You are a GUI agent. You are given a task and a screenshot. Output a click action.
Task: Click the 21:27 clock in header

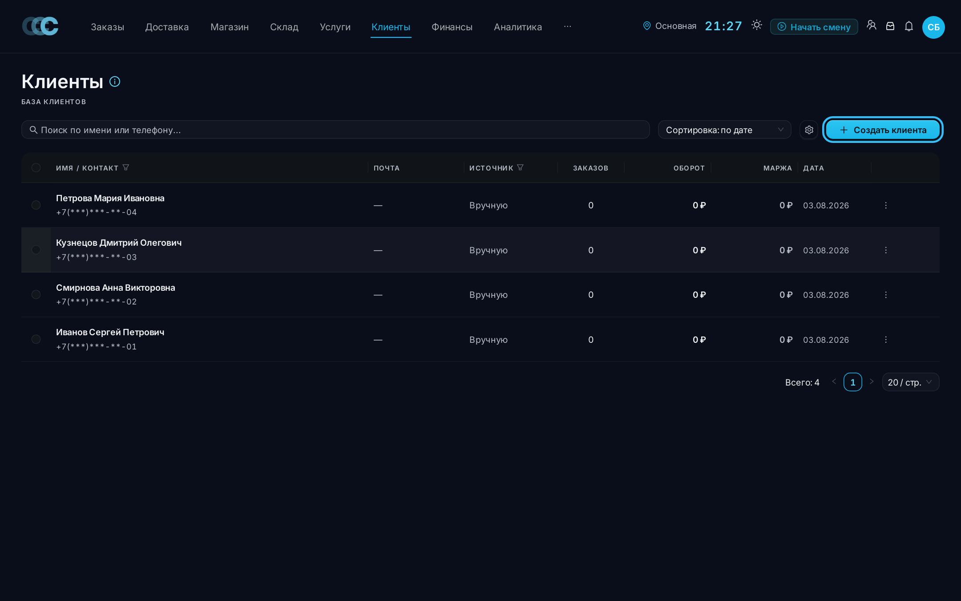tap(723, 26)
